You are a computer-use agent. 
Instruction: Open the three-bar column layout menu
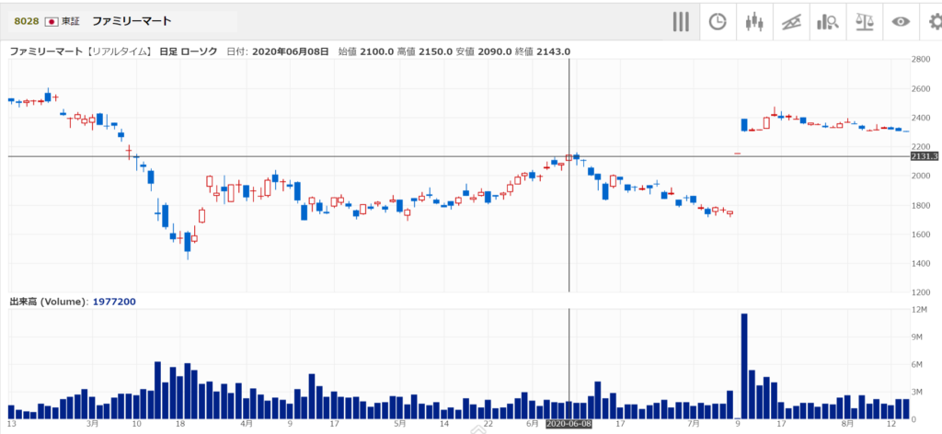point(681,22)
